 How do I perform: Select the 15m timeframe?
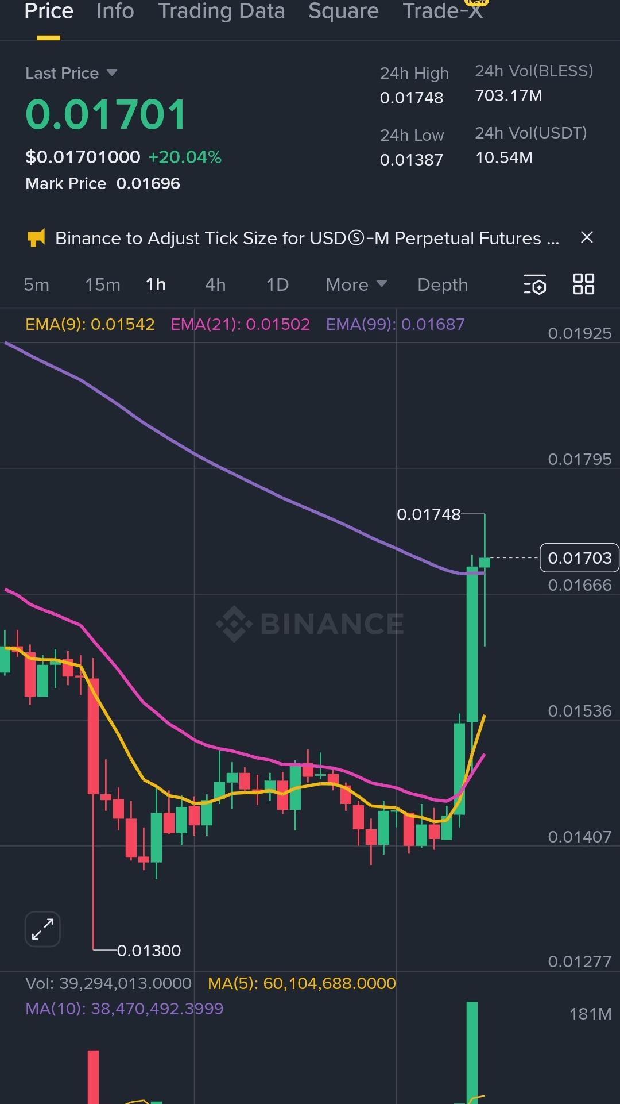click(102, 284)
